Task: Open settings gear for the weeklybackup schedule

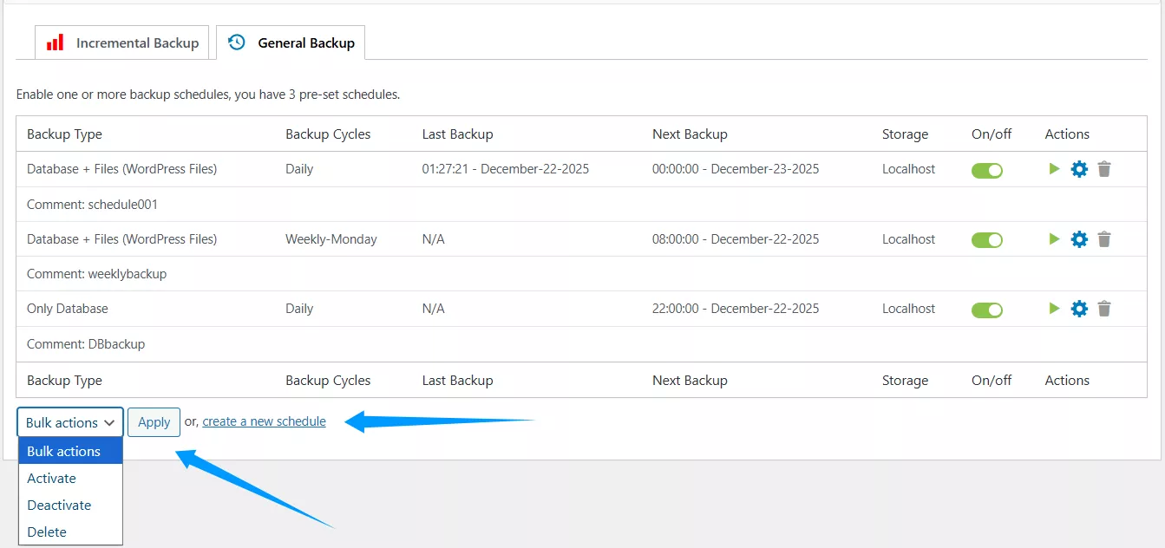Action: coord(1078,238)
